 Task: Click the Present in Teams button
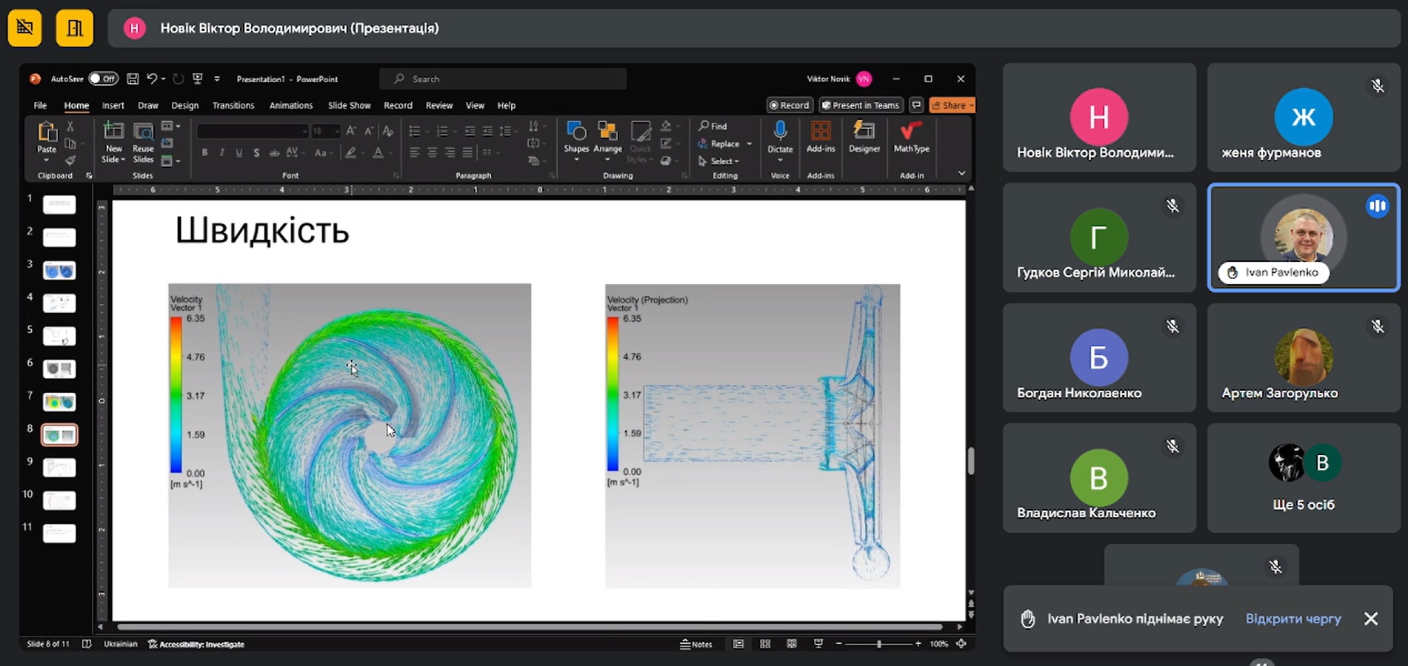point(861,105)
